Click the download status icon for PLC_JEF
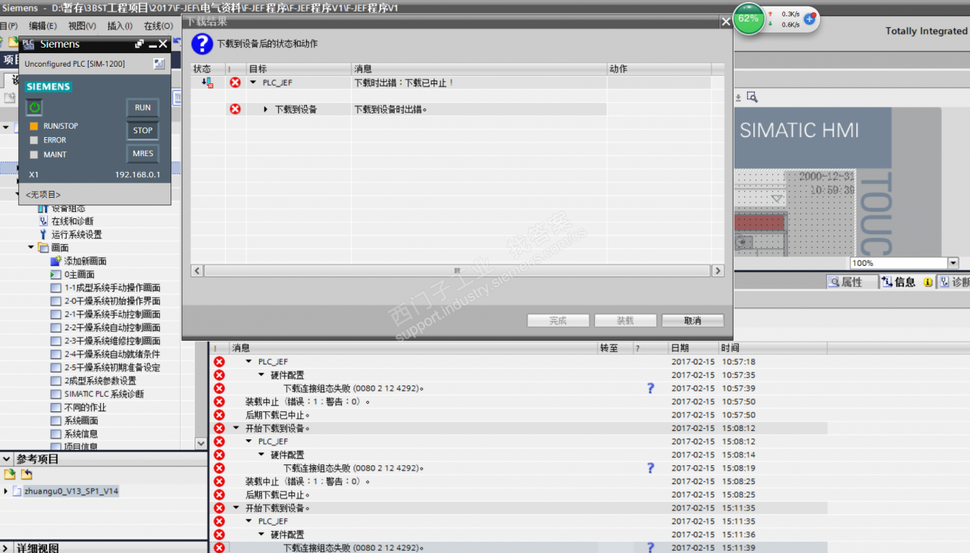 [207, 83]
